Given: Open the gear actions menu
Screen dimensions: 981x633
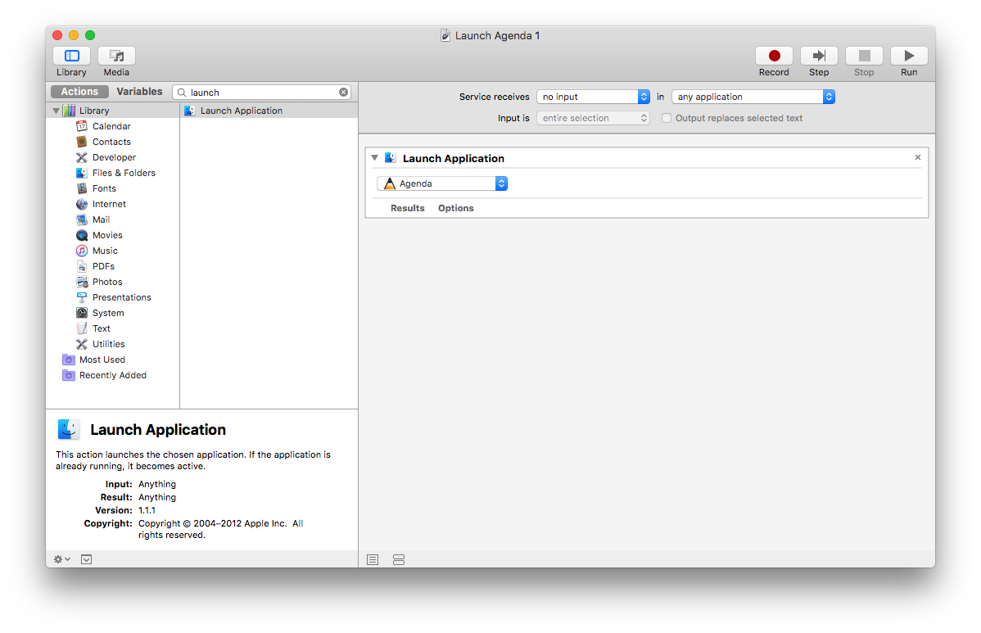Looking at the screenshot, I should [x=62, y=560].
